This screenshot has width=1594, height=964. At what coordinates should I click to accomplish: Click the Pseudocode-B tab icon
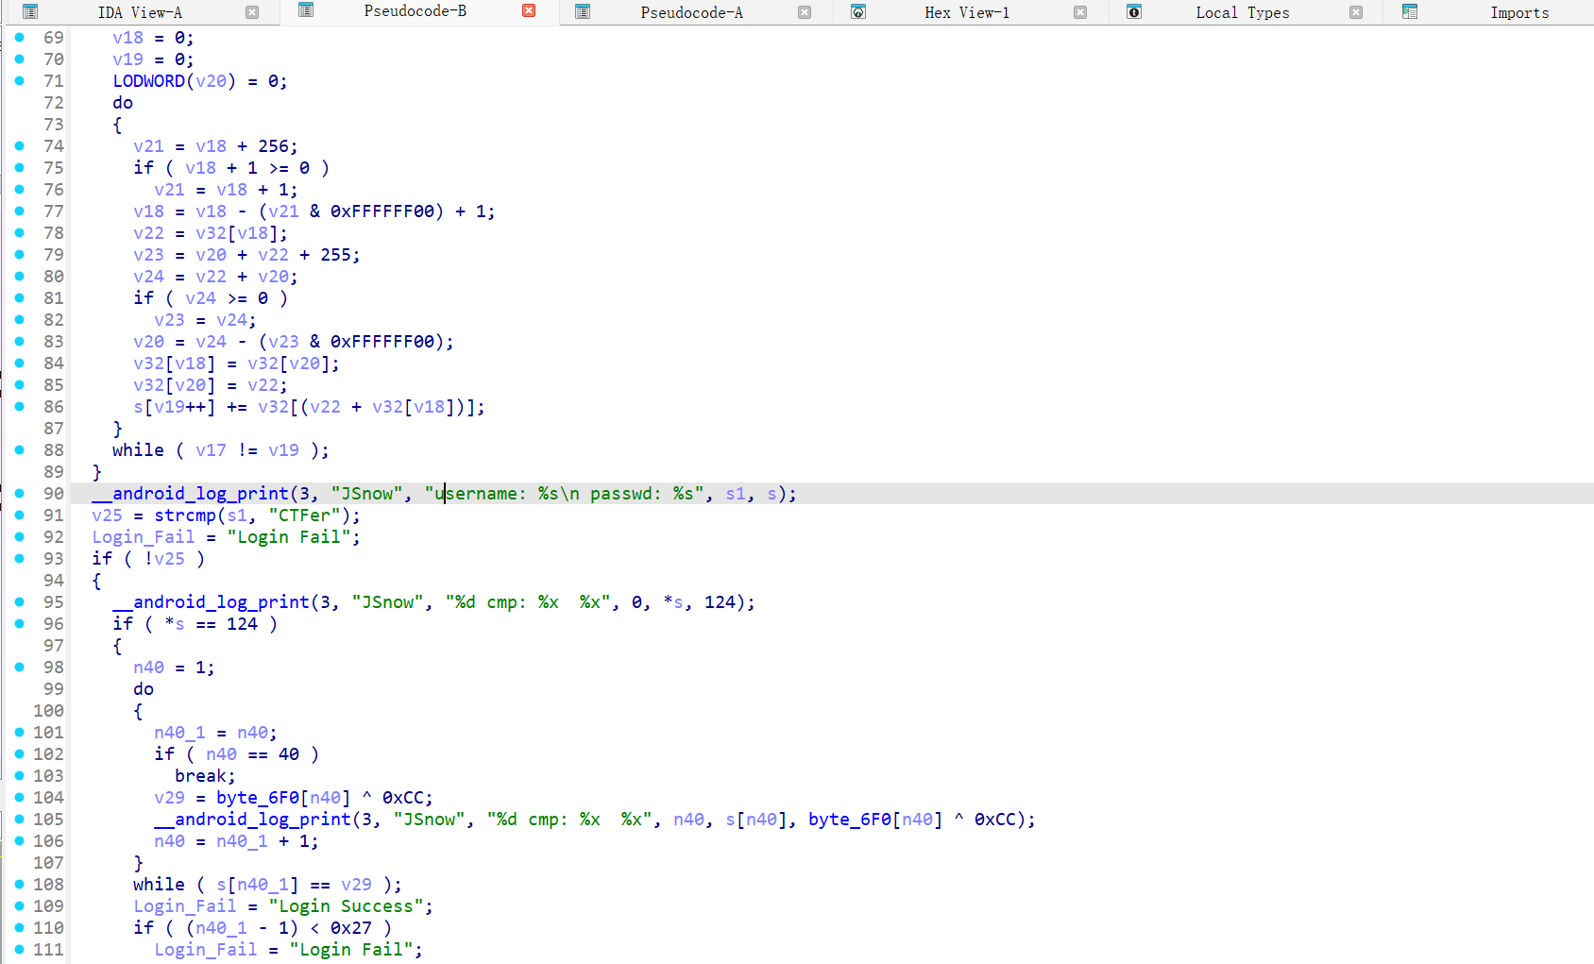(306, 10)
